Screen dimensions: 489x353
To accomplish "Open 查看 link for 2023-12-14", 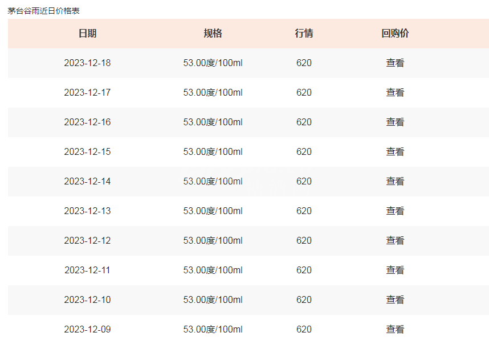I will [x=395, y=181].
